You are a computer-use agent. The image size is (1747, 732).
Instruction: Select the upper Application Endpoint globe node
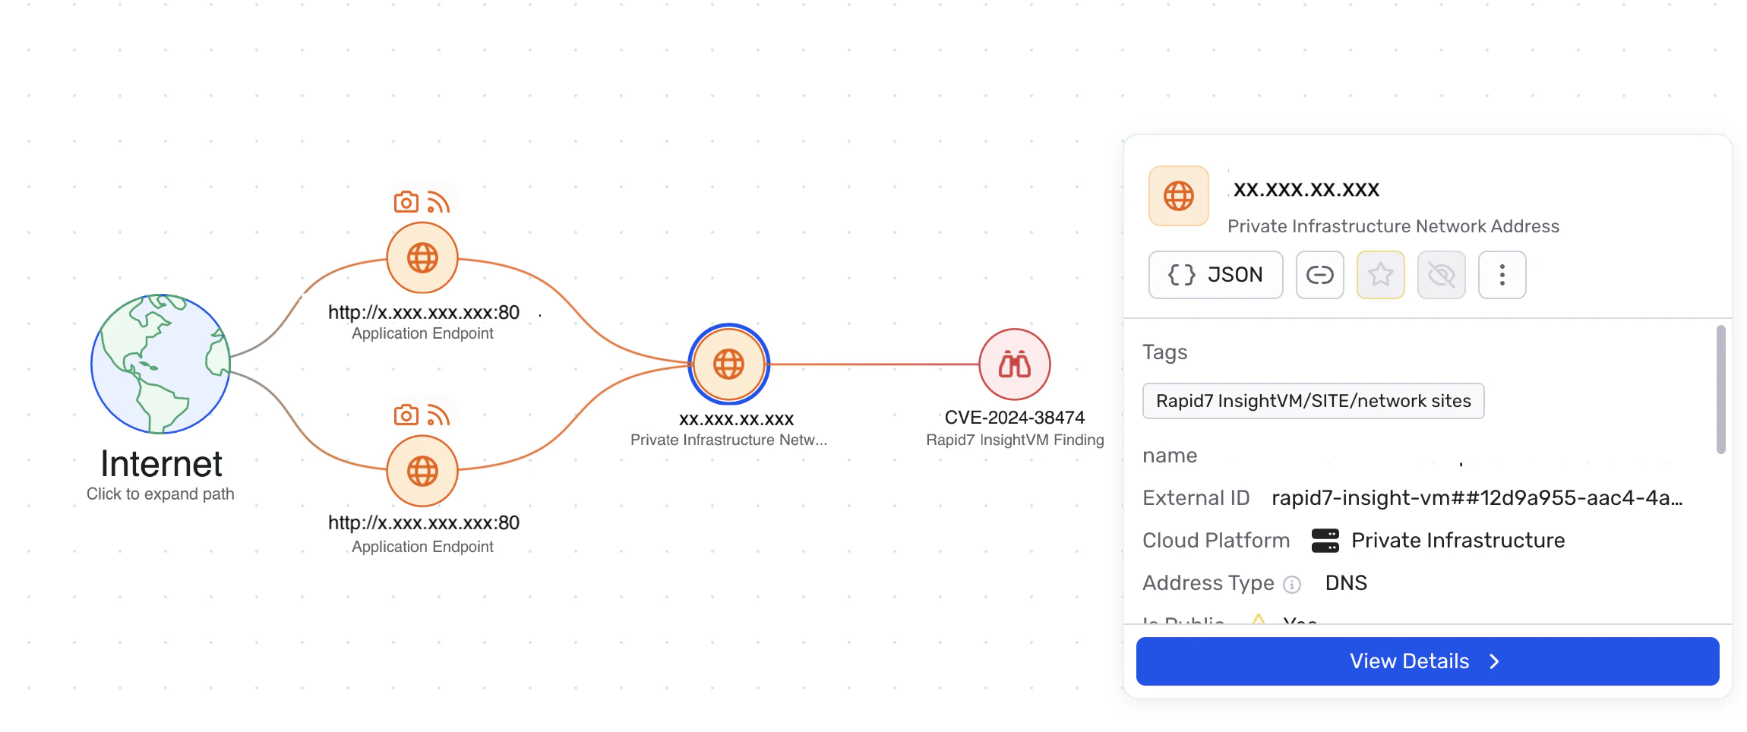[422, 258]
